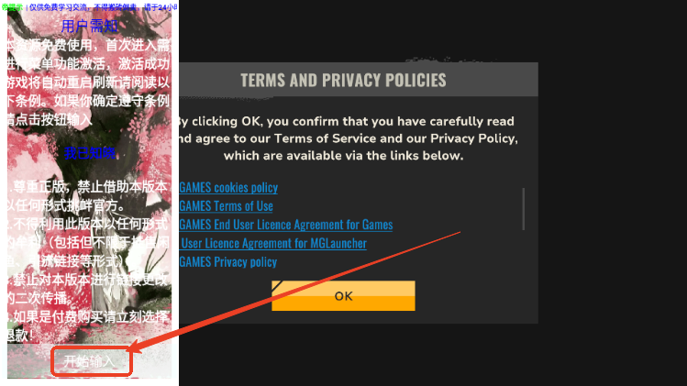Click the green 提示 label at top
The width and height of the screenshot is (687, 386).
(12, 7)
